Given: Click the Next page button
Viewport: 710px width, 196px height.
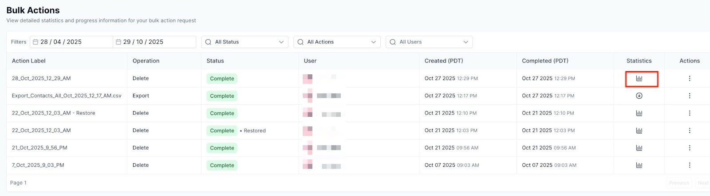Looking at the screenshot, I should 703,183.
